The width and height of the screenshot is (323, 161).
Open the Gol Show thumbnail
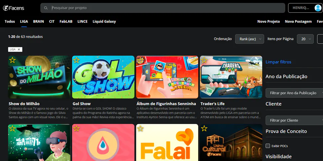(x=103, y=77)
